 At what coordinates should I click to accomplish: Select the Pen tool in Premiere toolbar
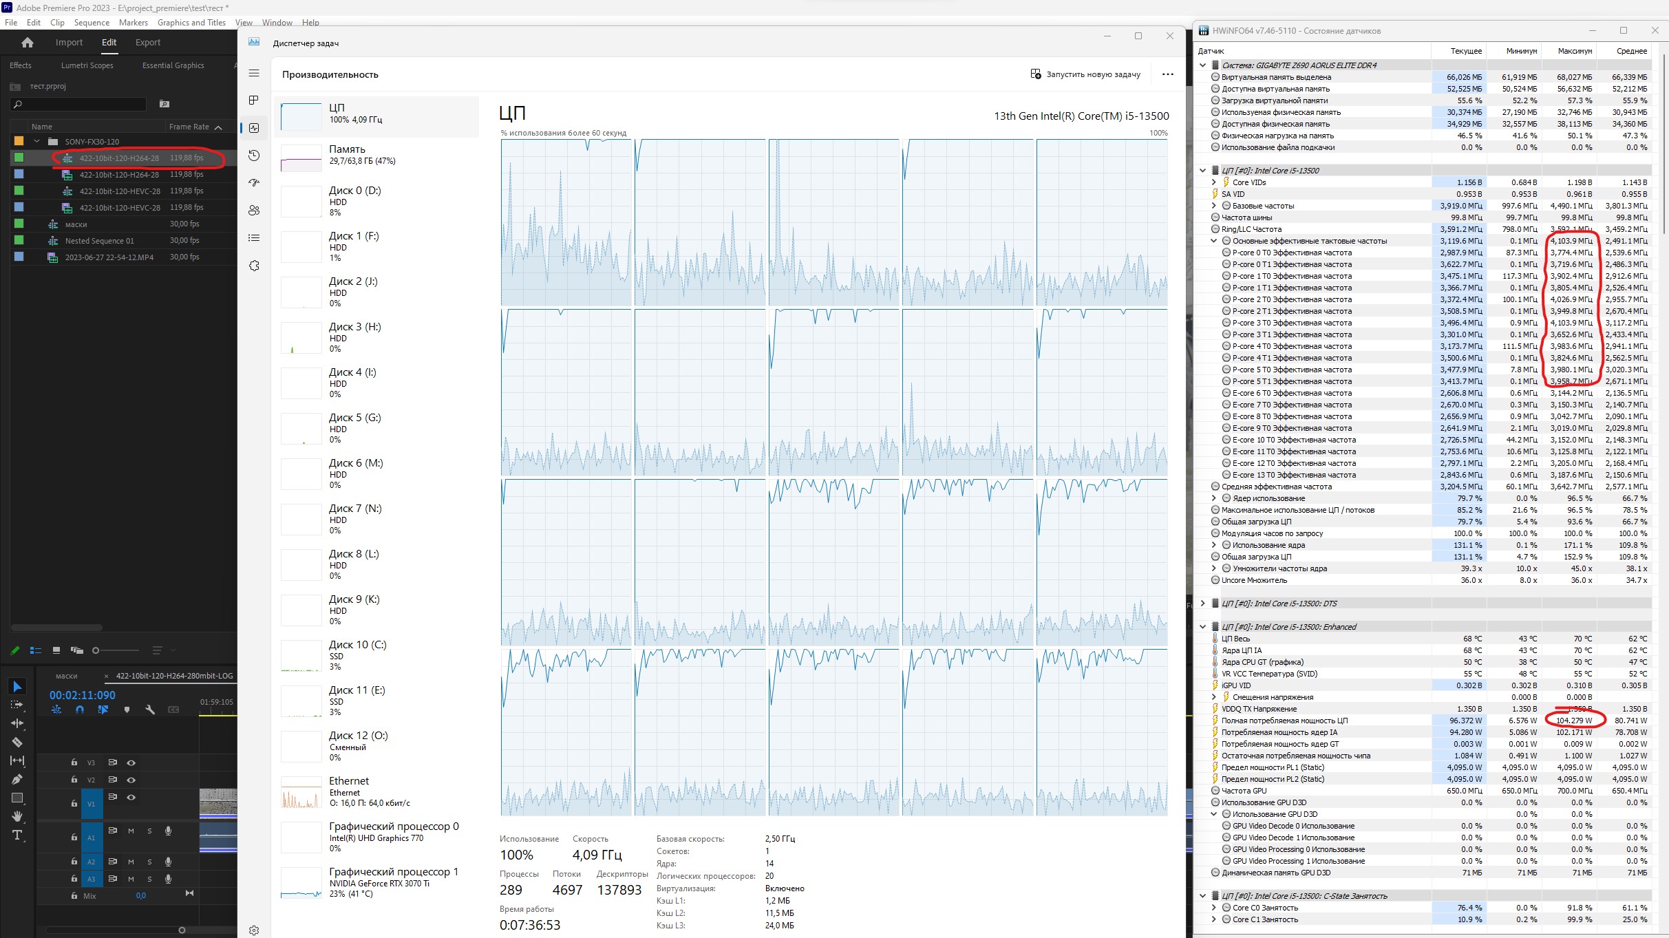(17, 779)
